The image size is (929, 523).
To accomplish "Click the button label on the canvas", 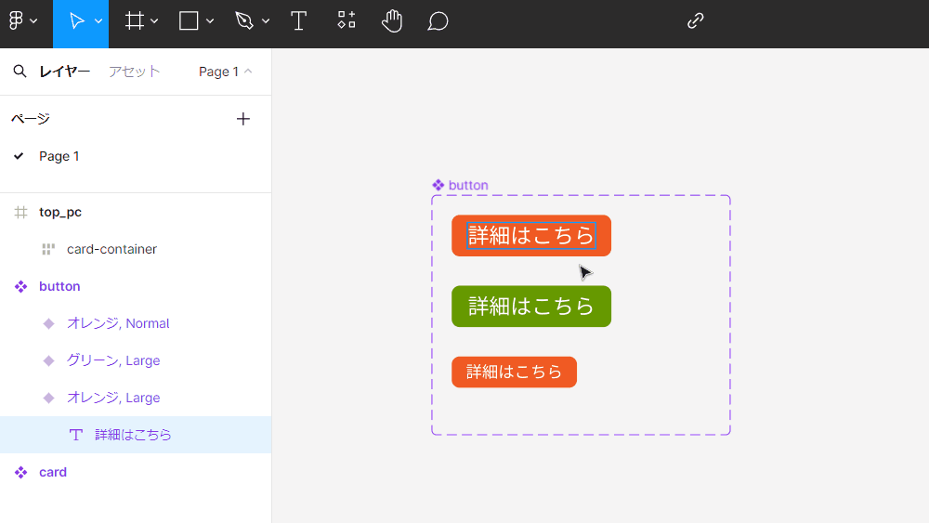I will point(468,186).
